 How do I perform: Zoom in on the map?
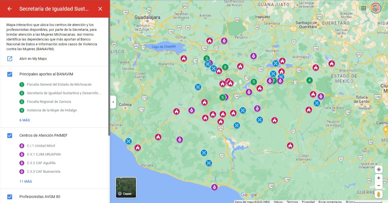point(378,178)
